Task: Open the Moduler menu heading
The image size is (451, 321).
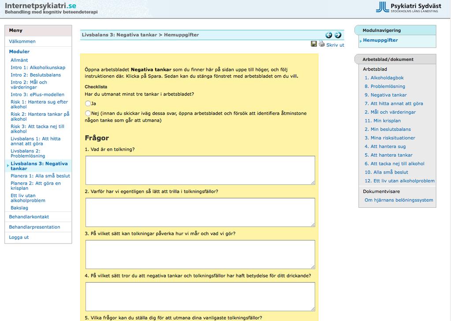Action: pyautogui.click(x=19, y=52)
